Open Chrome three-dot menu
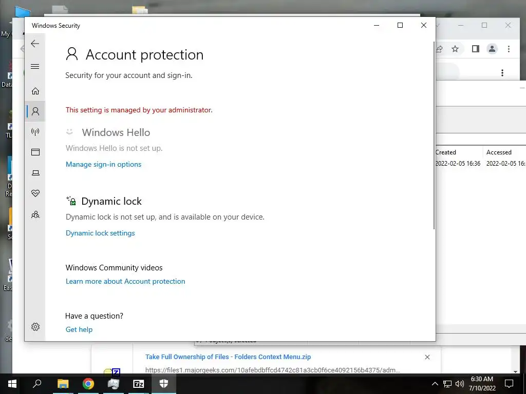 [509, 49]
